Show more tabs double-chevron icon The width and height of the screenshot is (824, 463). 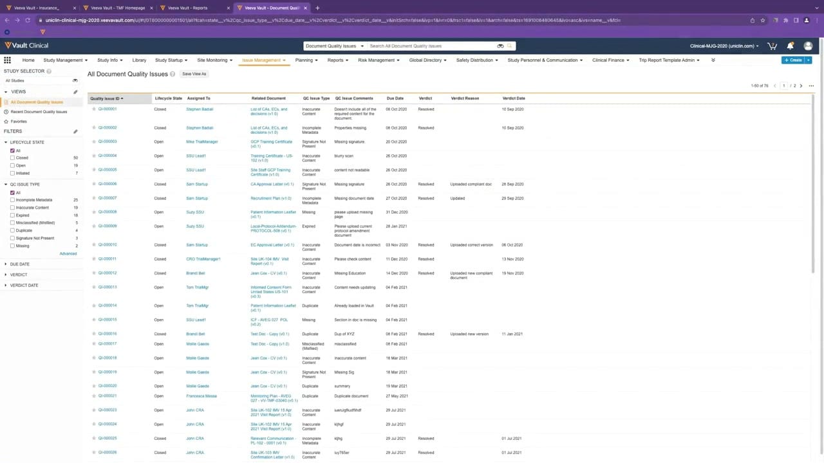(x=713, y=60)
